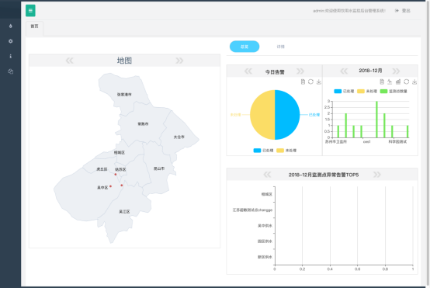The image size is (430, 288).
Task: Refresh the 今日告警 pie chart
Action: [x=310, y=82]
